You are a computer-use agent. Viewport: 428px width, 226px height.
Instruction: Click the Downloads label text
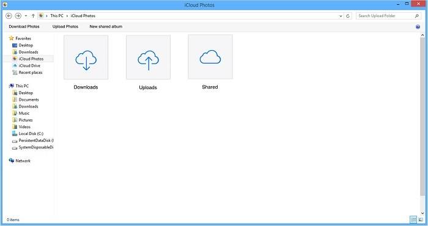point(86,87)
